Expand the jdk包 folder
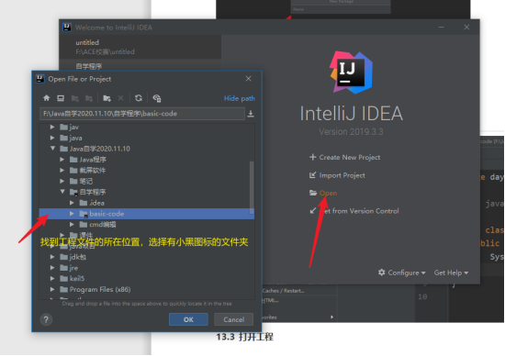Image resolution: width=505 pixels, height=356 pixels. click(52, 257)
